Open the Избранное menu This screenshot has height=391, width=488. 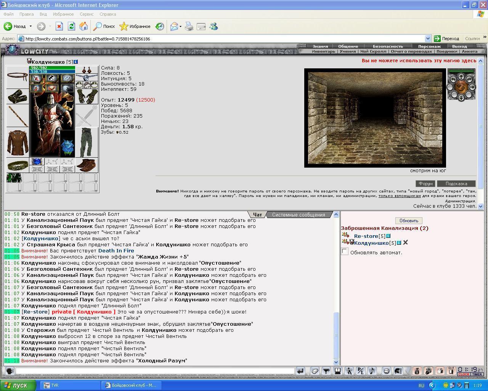(63, 14)
